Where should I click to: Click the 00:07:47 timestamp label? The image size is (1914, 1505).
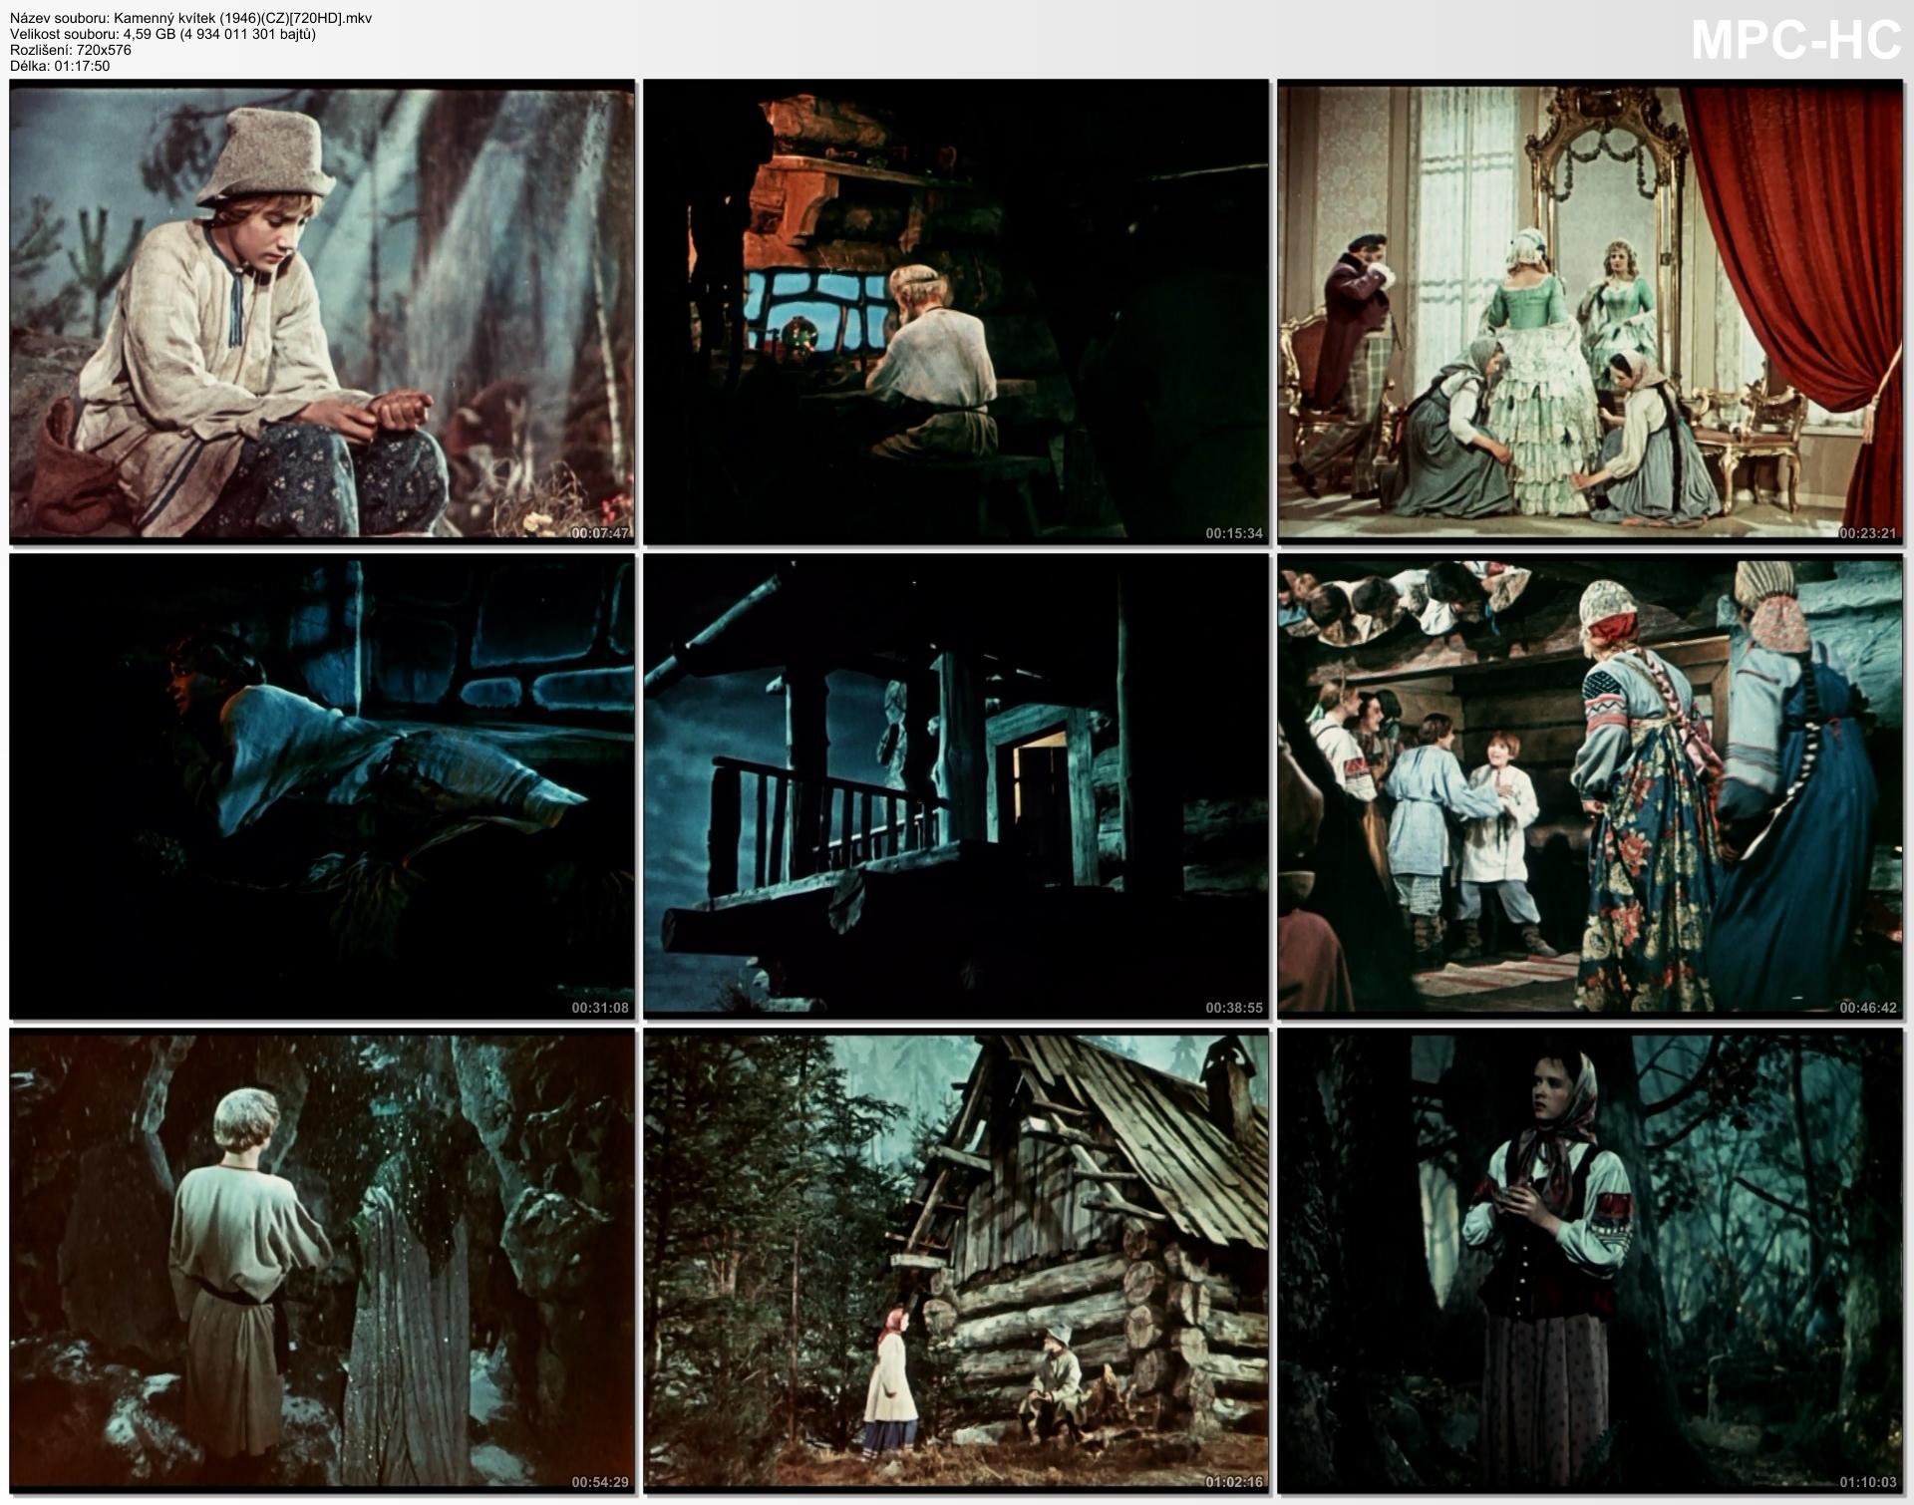[600, 533]
